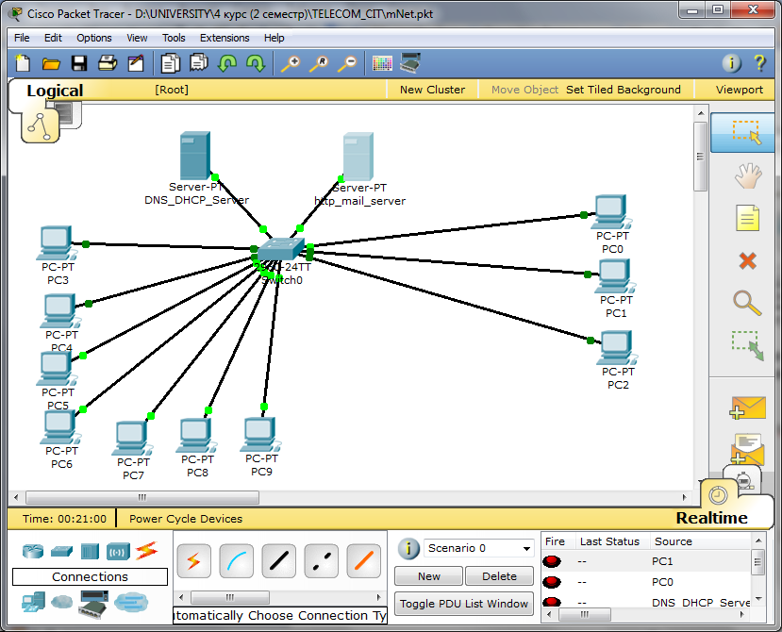Pick the automatic connection lightning type
The height and width of the screenshot is (632, 782).
(193, 561)
